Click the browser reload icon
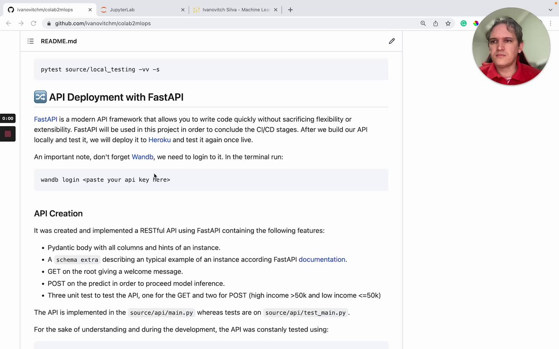This screenshot has width=559, height=349. click(x=33, y=24)
